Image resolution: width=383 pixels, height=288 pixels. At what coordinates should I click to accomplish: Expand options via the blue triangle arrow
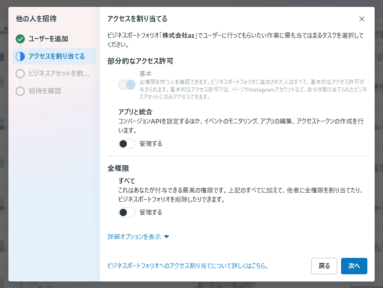(166, 237)
